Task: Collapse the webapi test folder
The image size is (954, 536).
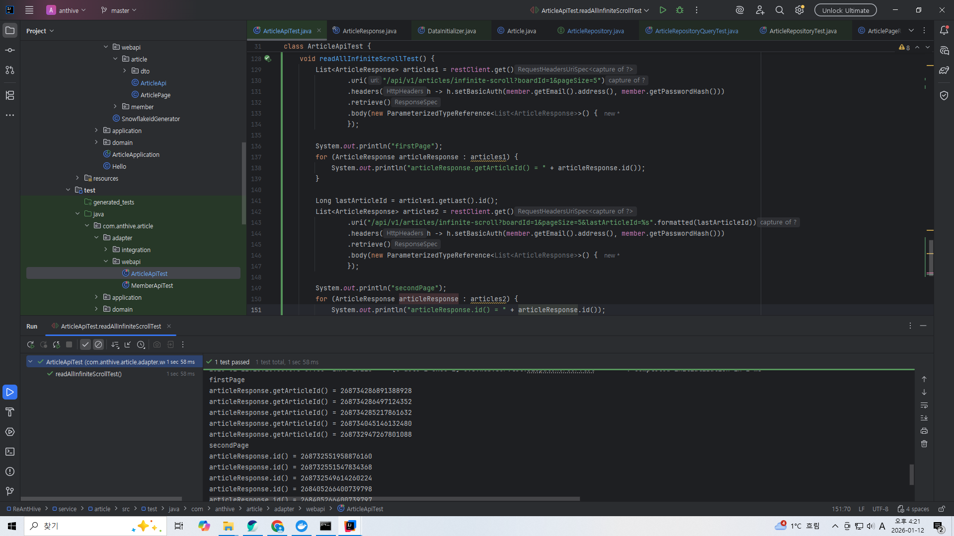Action: point(106,262)
